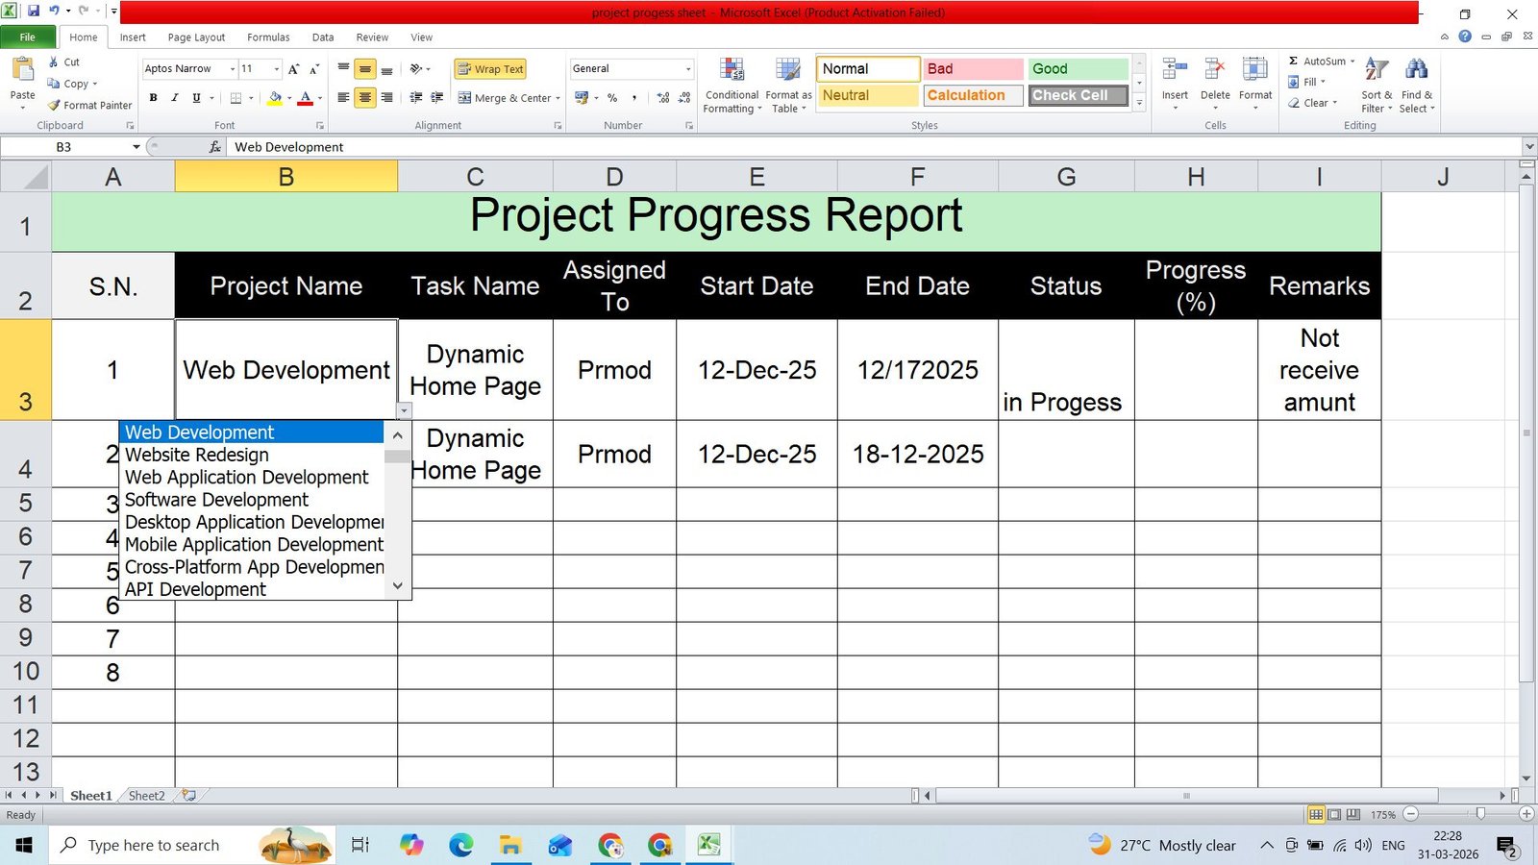The height and width of the screenshot is (865, 1538).
Task: Apply Percent Style
Action: click(612, 98)
